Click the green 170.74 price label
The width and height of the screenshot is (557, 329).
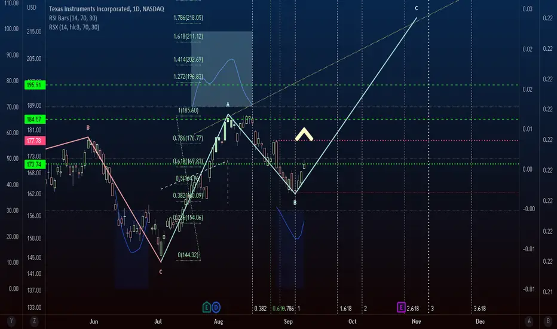(35, 164)
